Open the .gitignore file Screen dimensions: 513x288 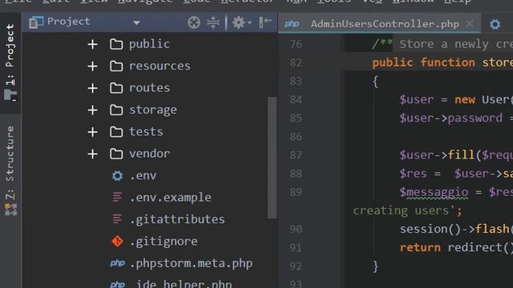(164, 242)
